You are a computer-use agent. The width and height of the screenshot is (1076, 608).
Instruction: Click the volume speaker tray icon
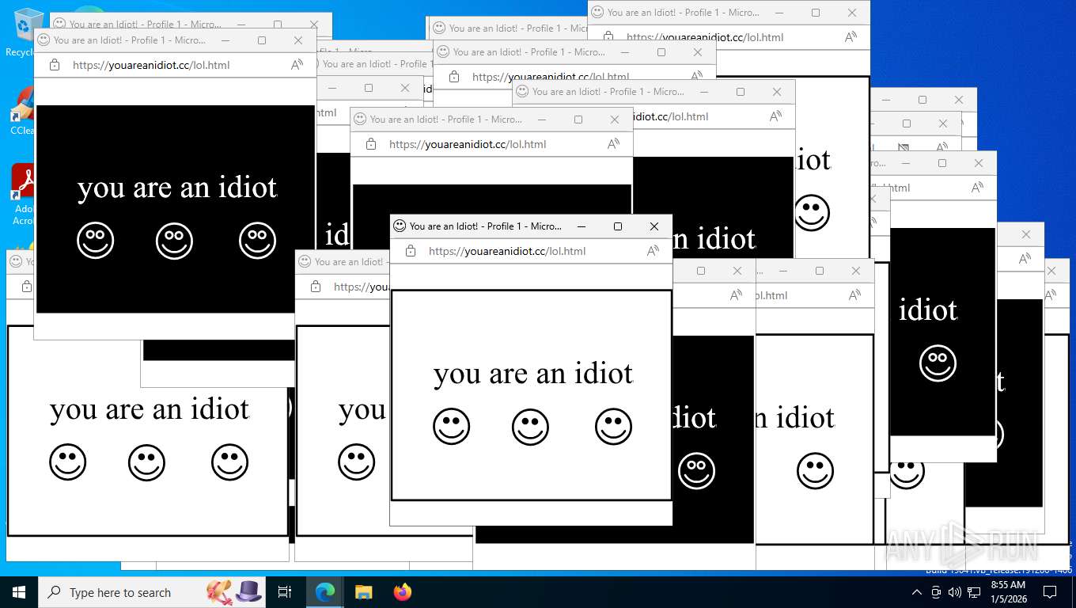pyautogui.click(x=955, y=592)
